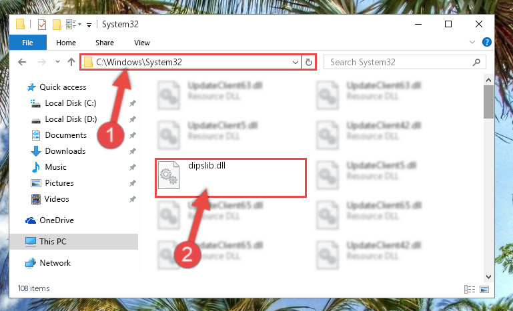This screenshot has height=311, width=513.
Task: Open recent locations dropdown arrow
Action: [x=57, y=62]
